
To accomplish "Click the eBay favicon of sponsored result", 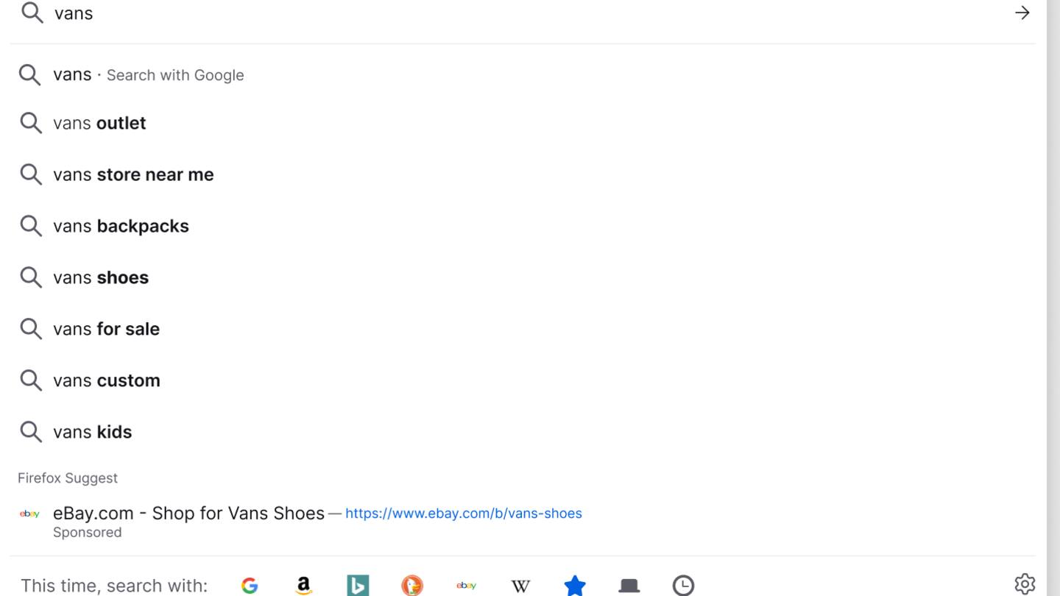I will (x=30, y=514).
